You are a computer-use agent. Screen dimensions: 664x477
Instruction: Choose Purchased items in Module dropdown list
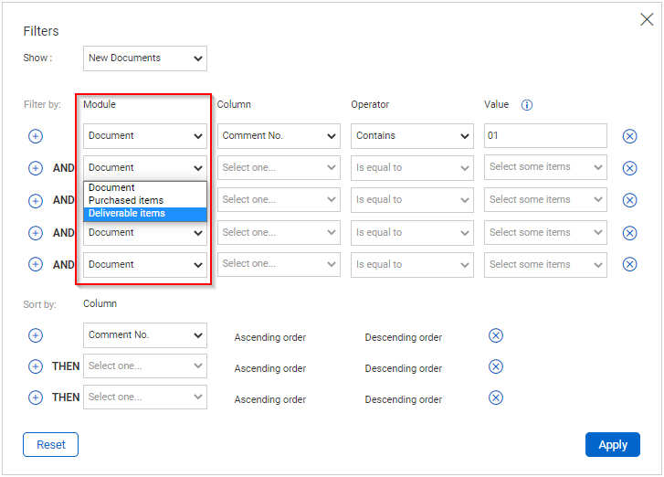(x=126, y=201)
